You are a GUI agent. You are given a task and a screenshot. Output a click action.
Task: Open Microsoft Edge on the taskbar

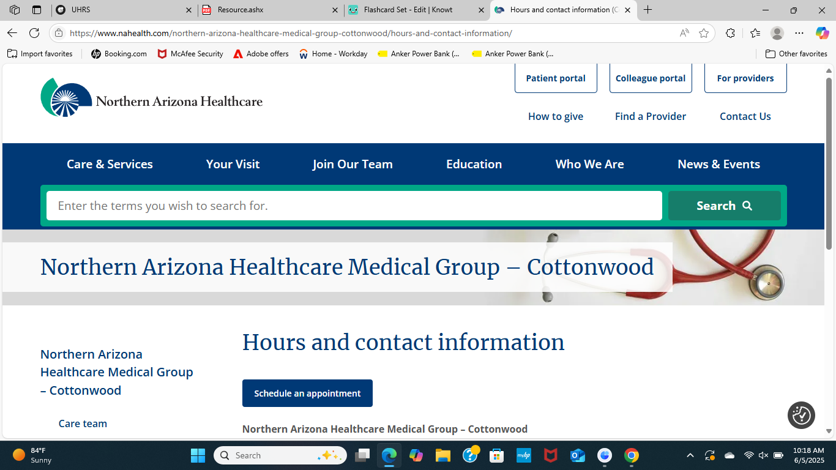click(x=389, y=455)
